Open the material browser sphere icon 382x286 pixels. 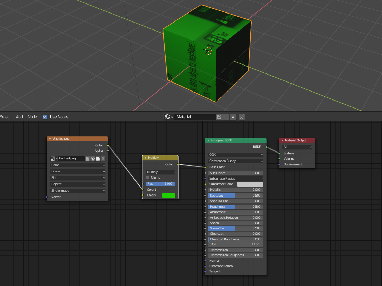pyautogui.click(x=167, y=116)
